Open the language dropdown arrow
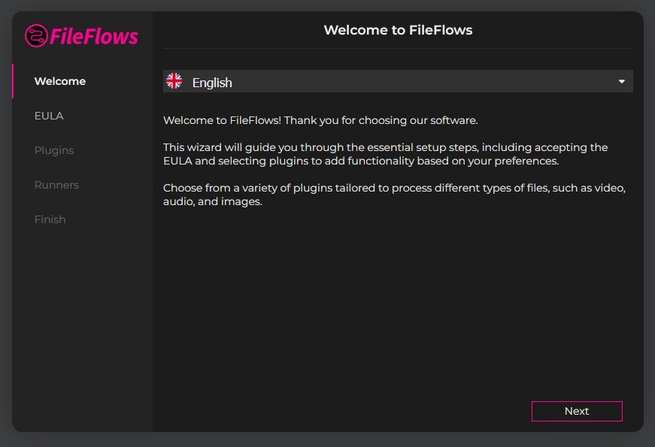The height and width of the screenshot is (447, 655). click(622, 81)
